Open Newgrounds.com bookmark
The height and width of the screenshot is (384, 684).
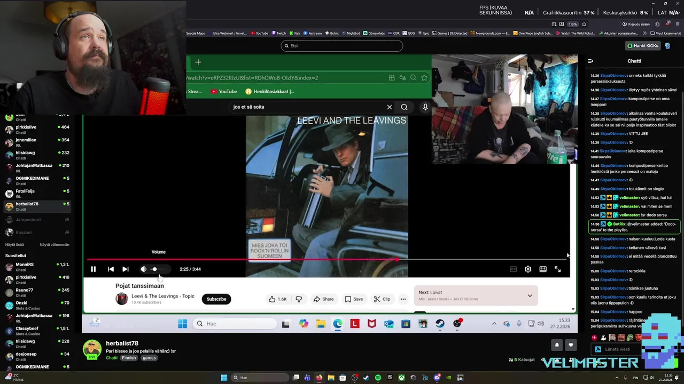[491, 33]
